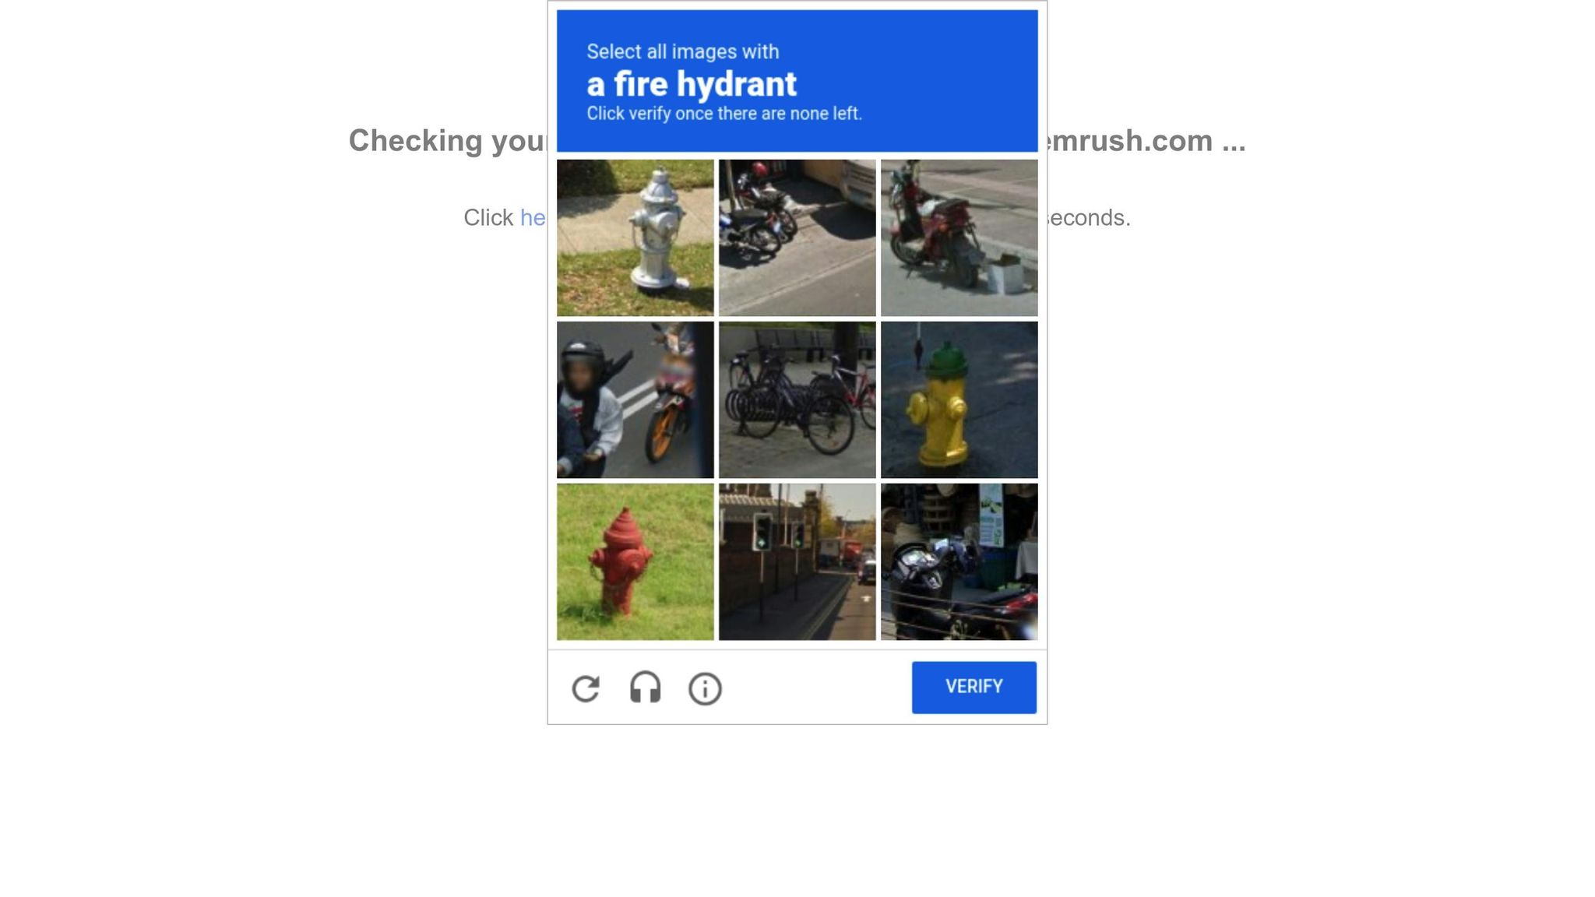Select the bicycles in a rack tile
1595x897 pixels.
click(x=797, y=399)
